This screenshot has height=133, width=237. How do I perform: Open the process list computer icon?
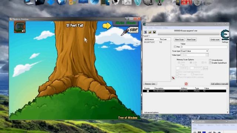point(145,32)
